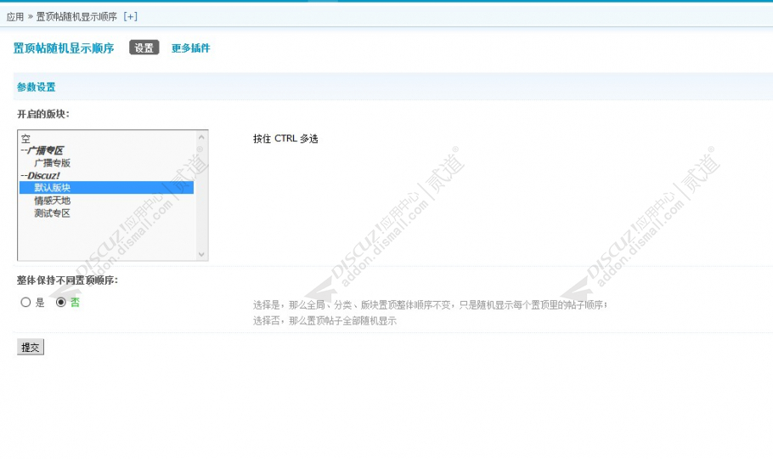The height and width of the screenshot is (459, 773).
Task: Open the 更多插件 link
Action: [191, 48]
